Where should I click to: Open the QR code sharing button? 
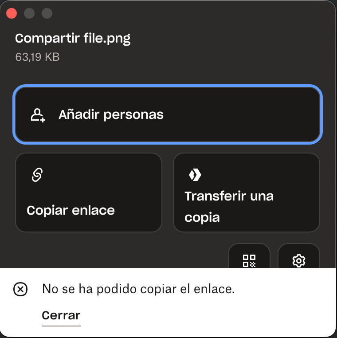[x=249, y=259]
